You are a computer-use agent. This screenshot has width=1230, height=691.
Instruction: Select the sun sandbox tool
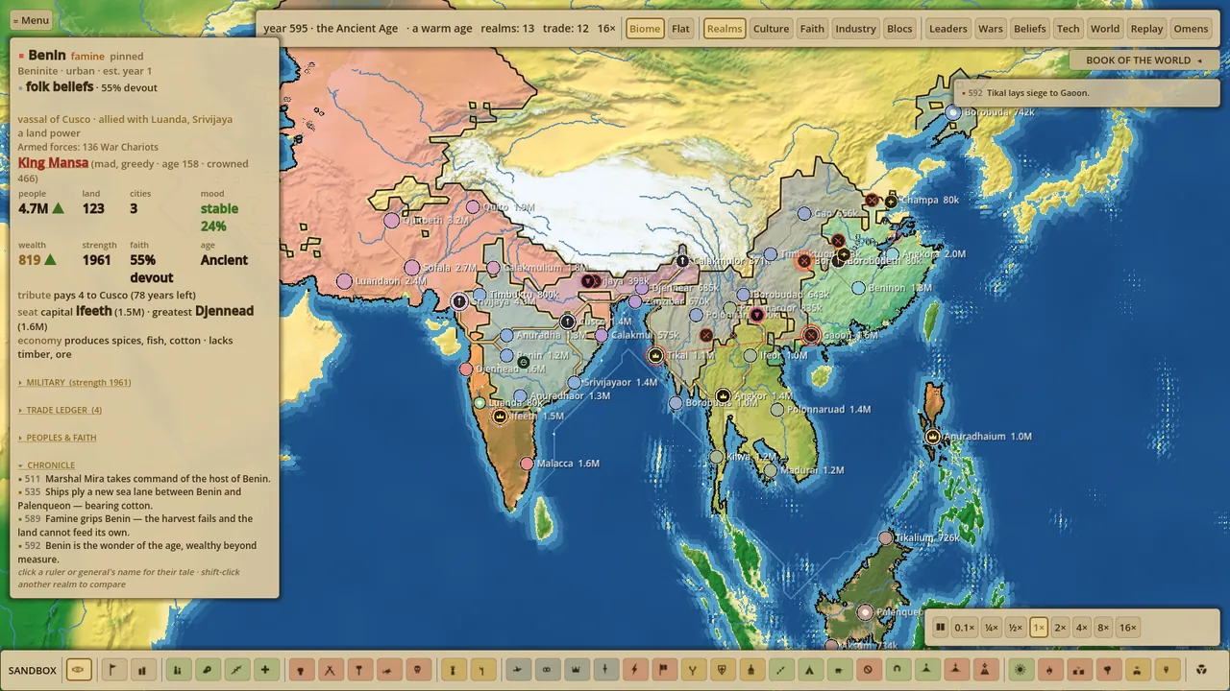tap(1021, 670)
